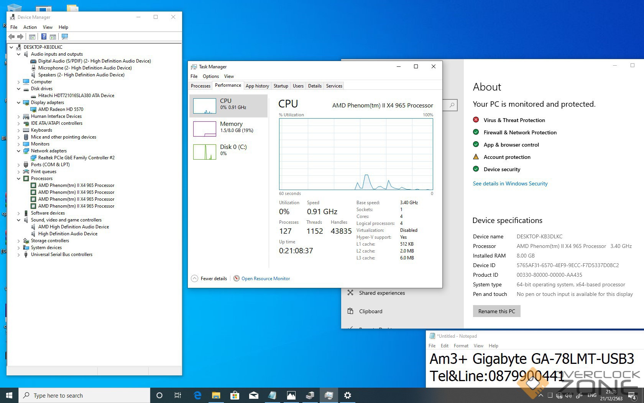Open Microsoft Store from taskbar
This screenshot has width=644, height=403.
235,395
